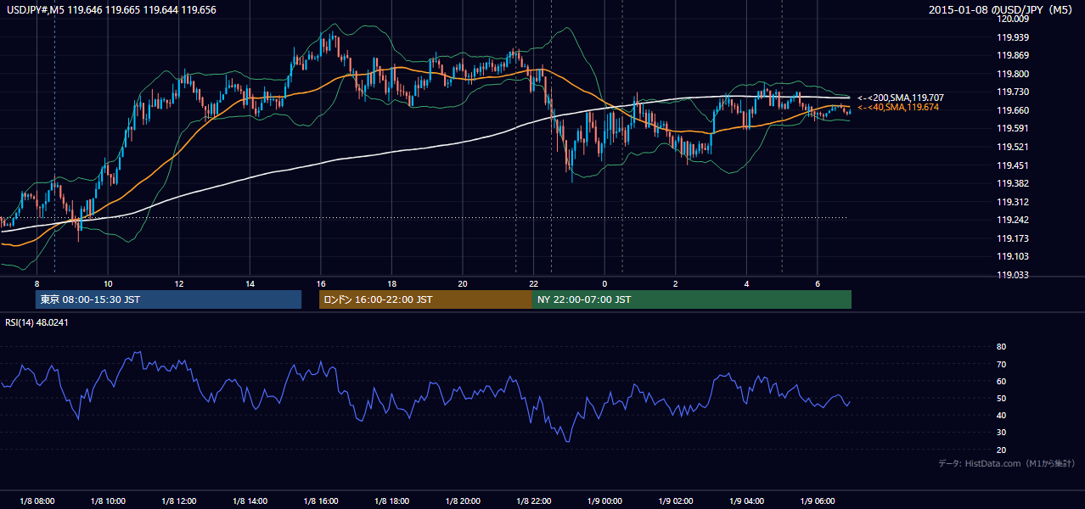
Task: Select the NY 22:00-07:00 JST session bar
Action: pyautogui.click(x=692, y=299)
